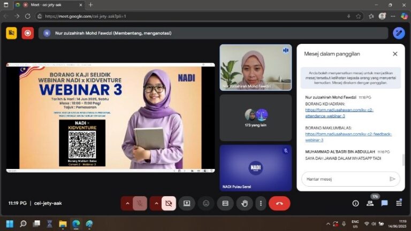Click the 'SAYA DAH JAWAB DALAM WHATSAPP TADI' message

[x=343, y=158]
